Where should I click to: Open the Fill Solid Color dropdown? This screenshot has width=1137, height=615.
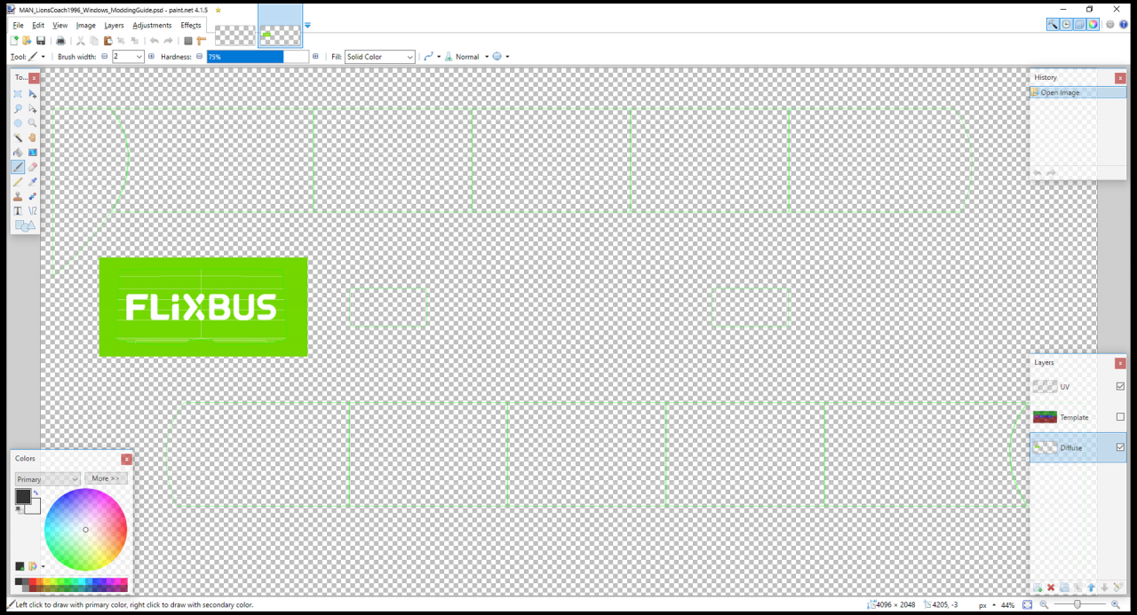pos(380,57)
